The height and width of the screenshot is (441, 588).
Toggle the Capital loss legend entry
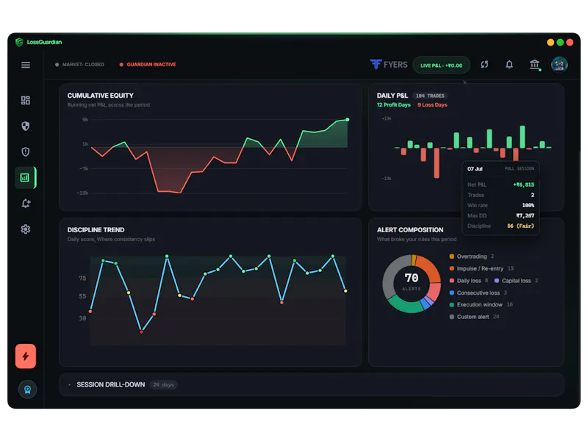[x=517, y=281]
